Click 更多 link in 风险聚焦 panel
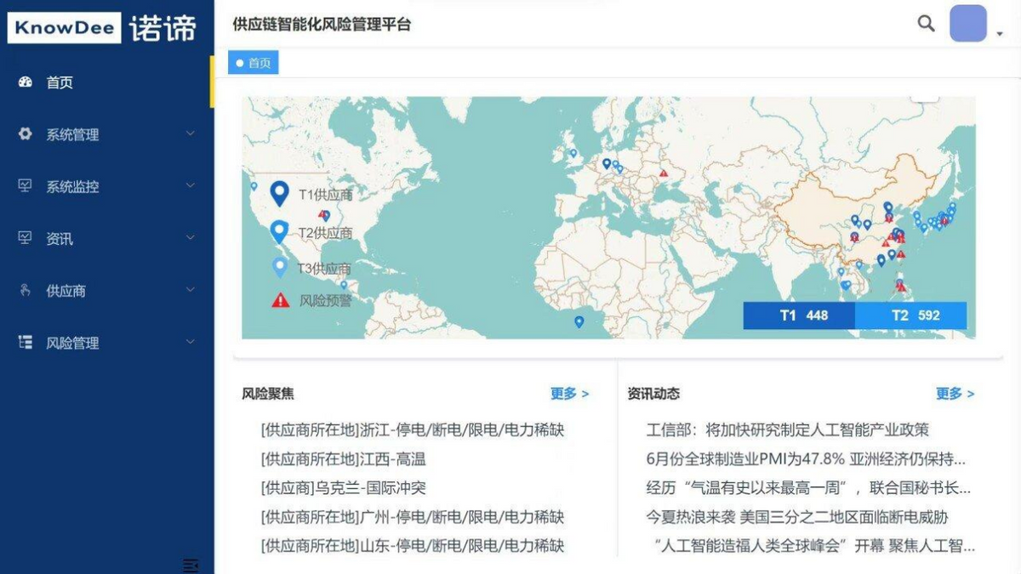This screenshot has width=1021, height=574. click(x=569, y=394)
